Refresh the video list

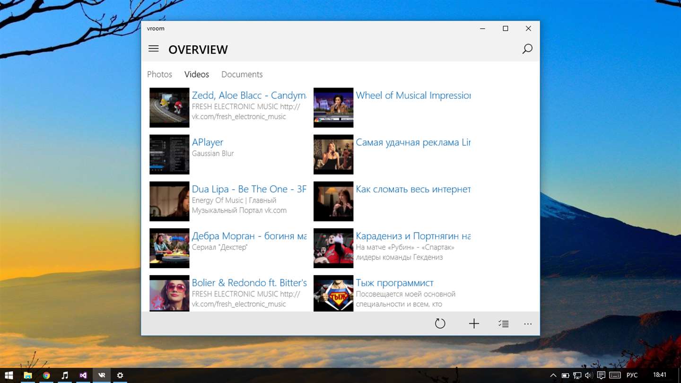click(440, 324)
